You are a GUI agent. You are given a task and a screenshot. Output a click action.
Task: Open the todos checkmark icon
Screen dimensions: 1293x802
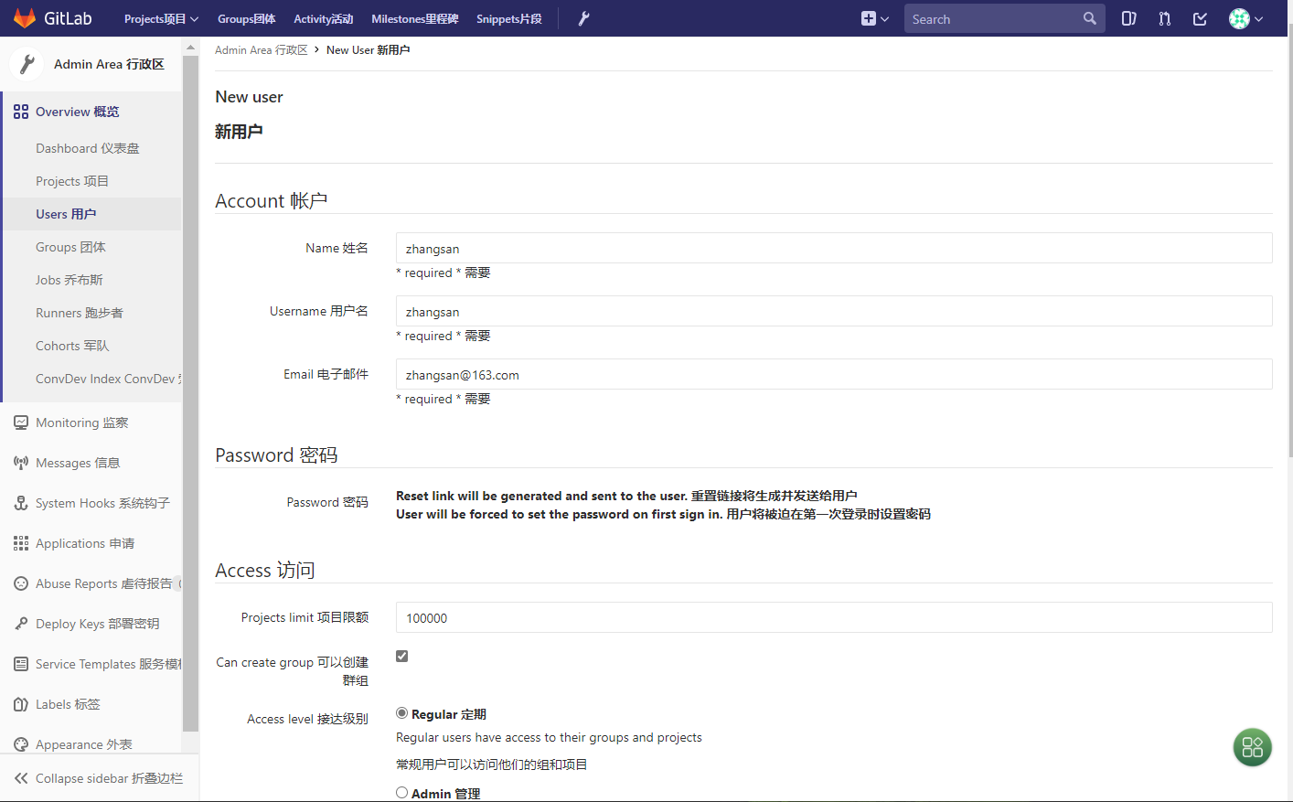coord(1200,18)
